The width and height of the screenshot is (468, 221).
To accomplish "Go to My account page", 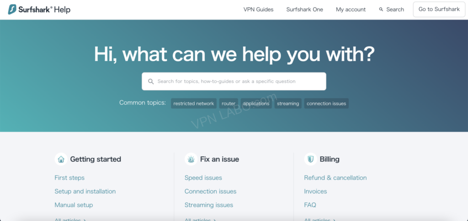I will click(x=351, y=10).
